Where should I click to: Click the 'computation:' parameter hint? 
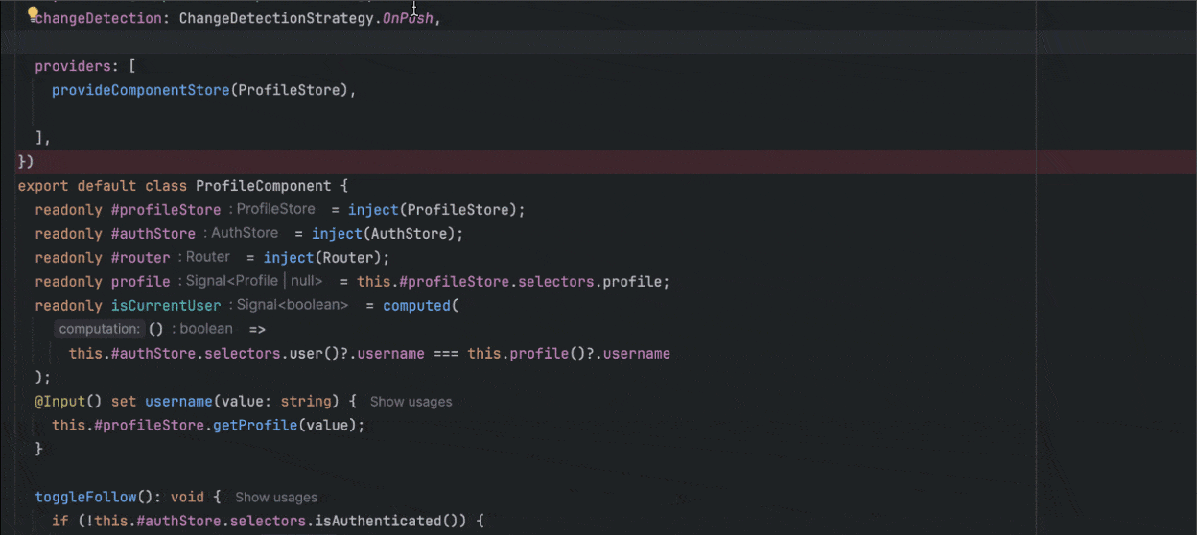[98, 329]
